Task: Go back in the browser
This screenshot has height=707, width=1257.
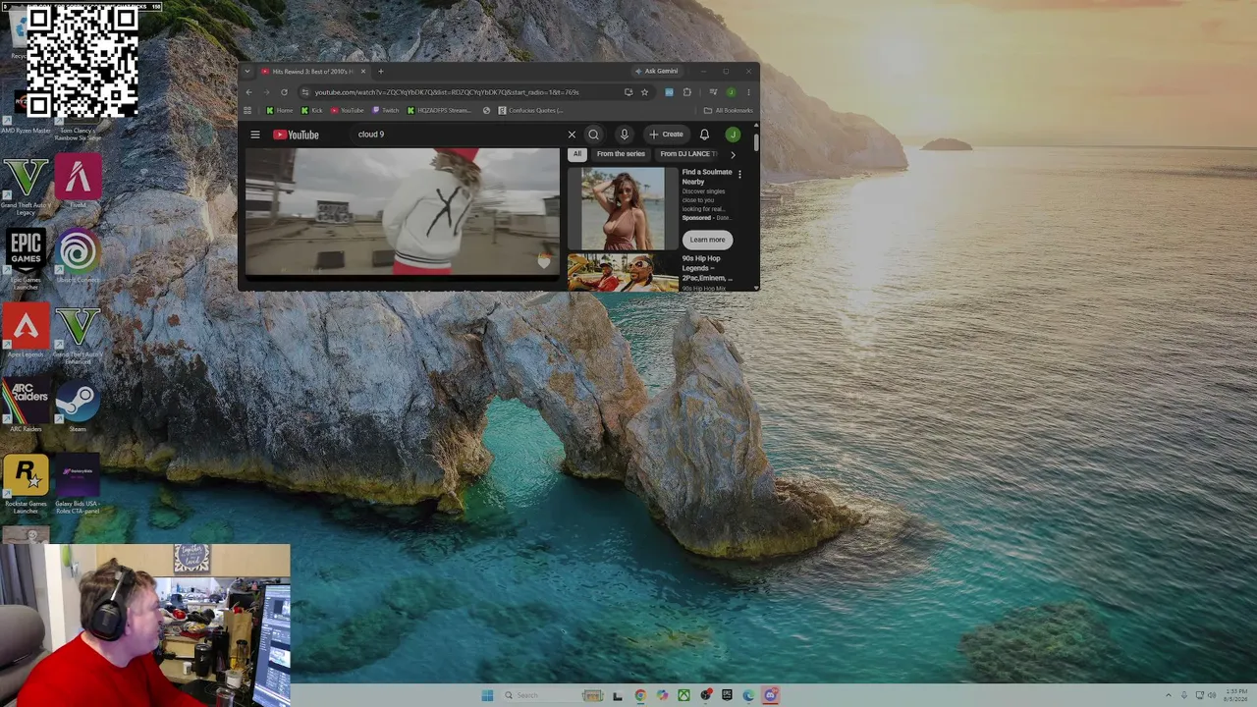Action: click(248, 92)
